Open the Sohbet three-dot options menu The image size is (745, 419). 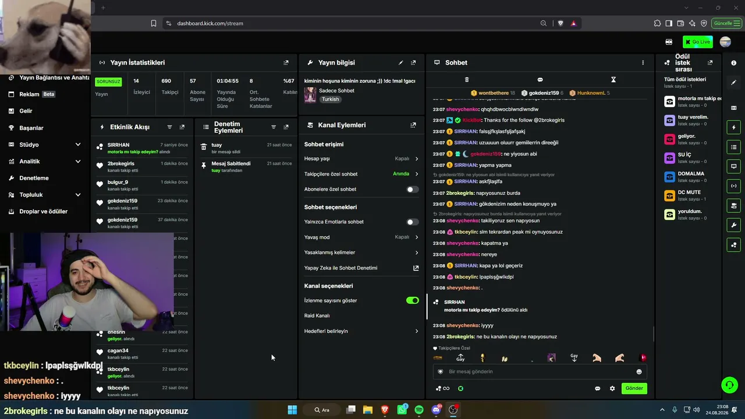[x=643, y=62]
